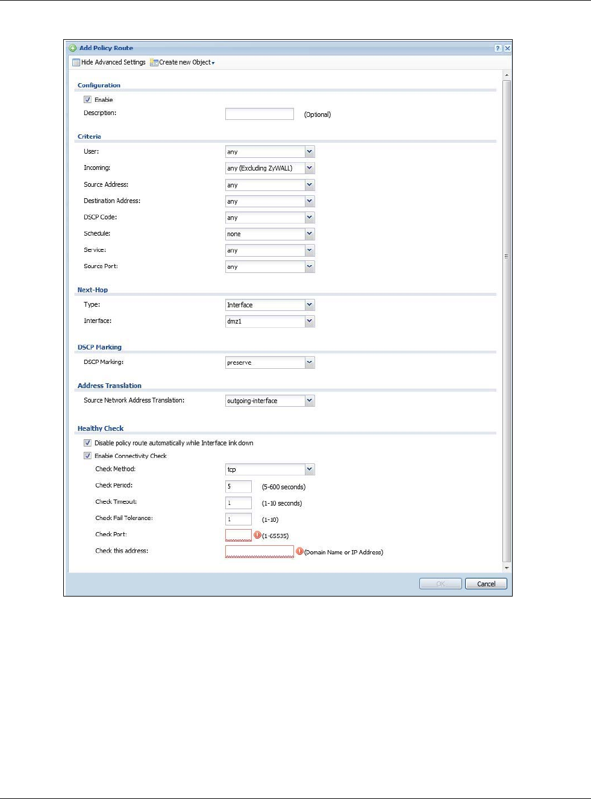
Task: Click the Healthy Check section heading
Action: click(x=101, y=428)
